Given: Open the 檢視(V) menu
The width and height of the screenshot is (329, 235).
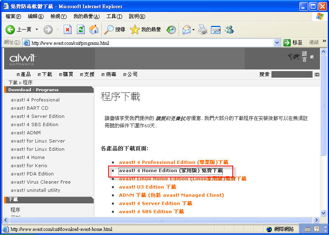Looking at the screenshot, I should 58,16.
